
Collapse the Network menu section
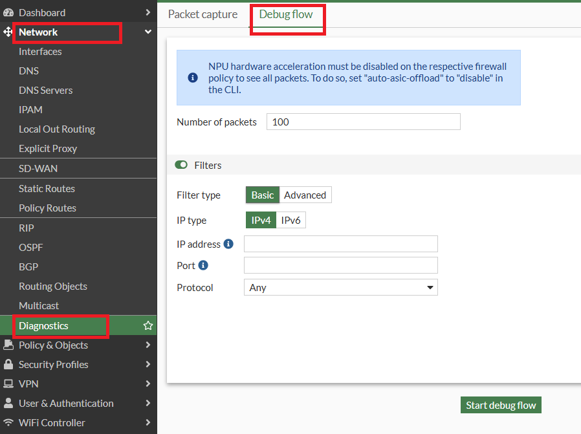(x=148, y=32)
